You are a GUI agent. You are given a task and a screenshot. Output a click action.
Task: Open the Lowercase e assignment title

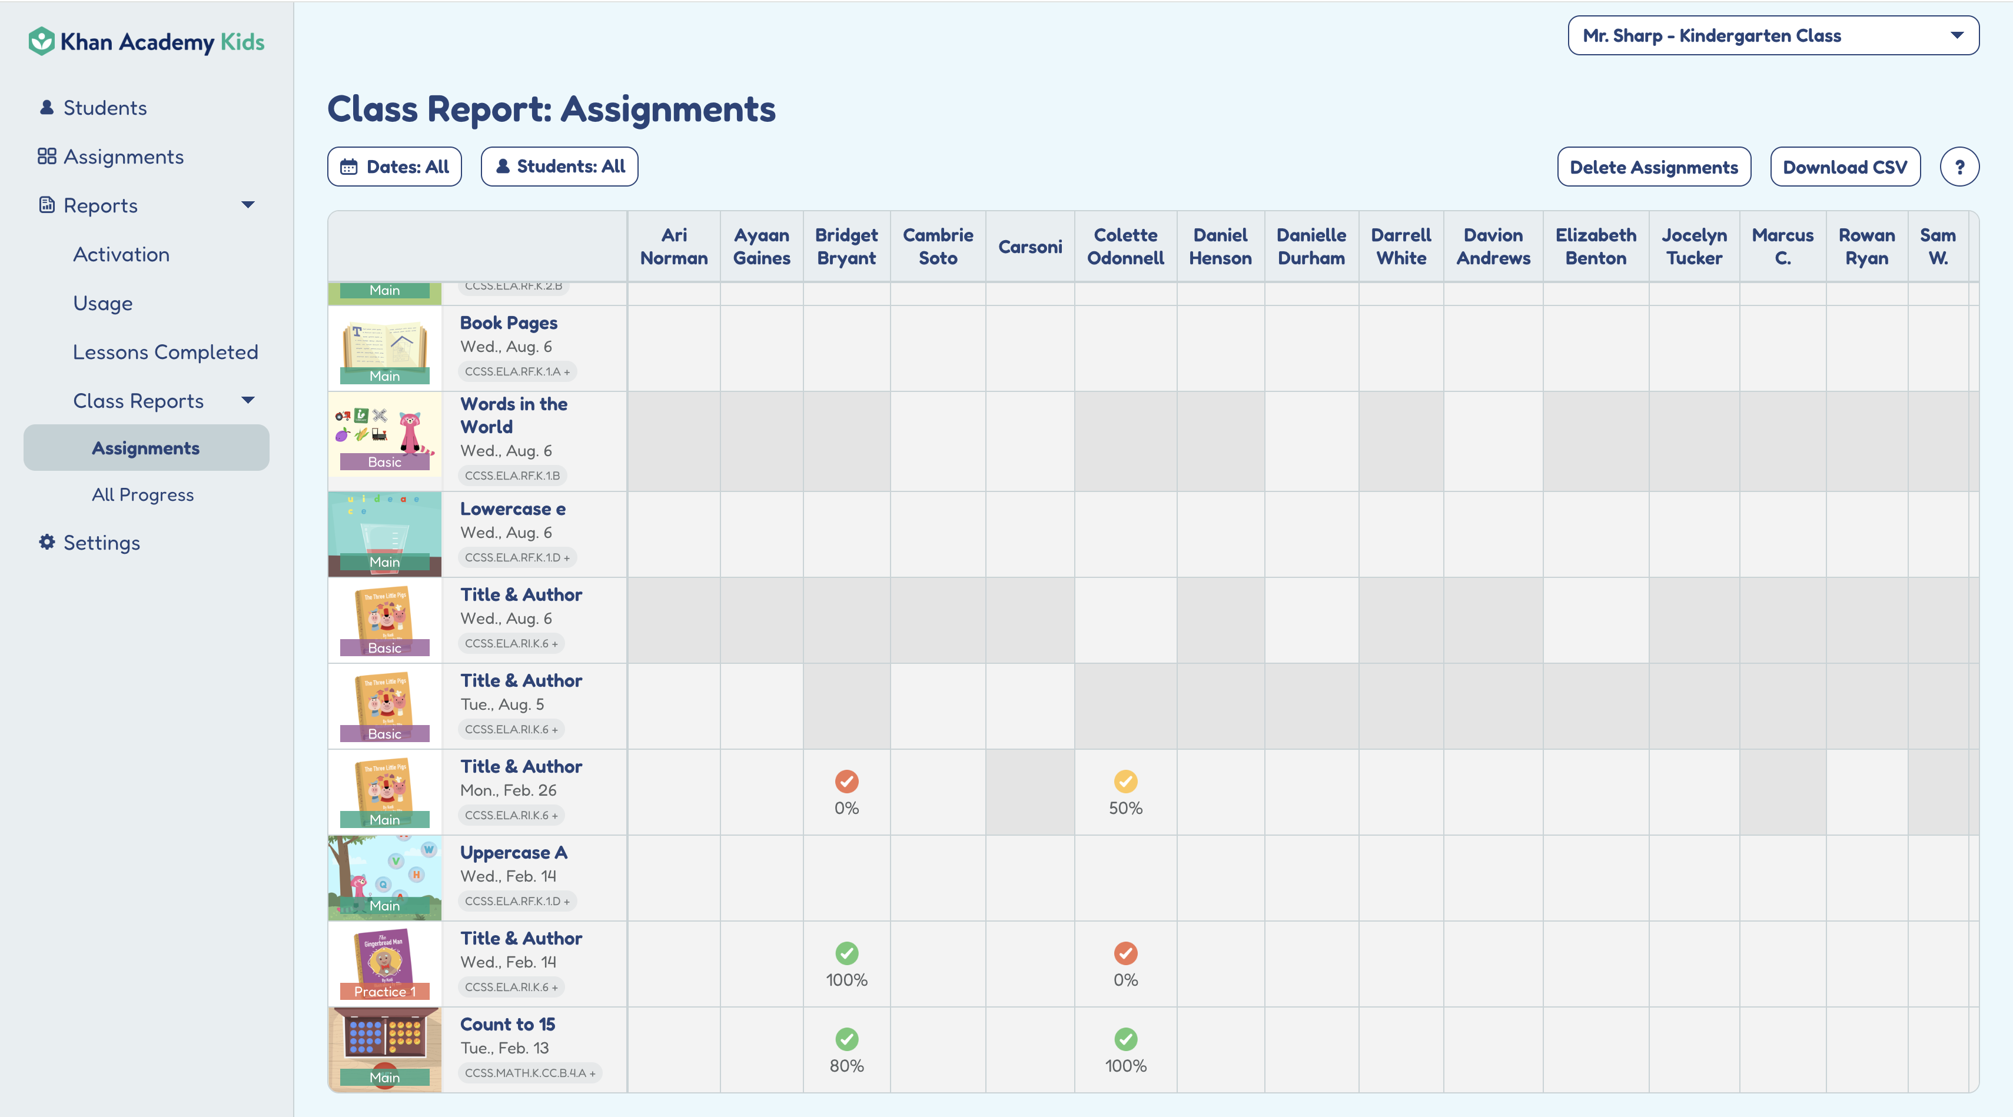pos(513,508)
